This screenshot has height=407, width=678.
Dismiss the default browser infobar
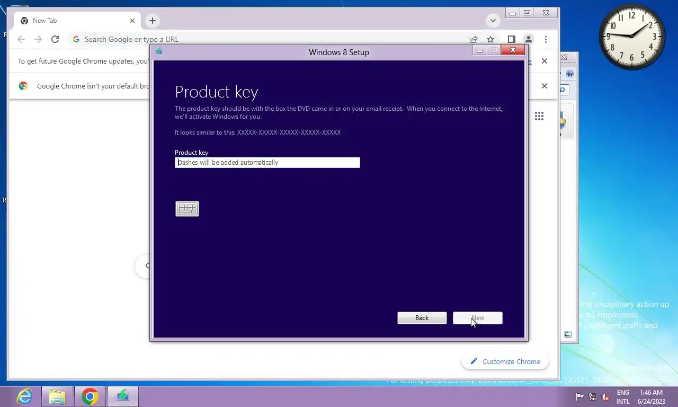point(545,86)
